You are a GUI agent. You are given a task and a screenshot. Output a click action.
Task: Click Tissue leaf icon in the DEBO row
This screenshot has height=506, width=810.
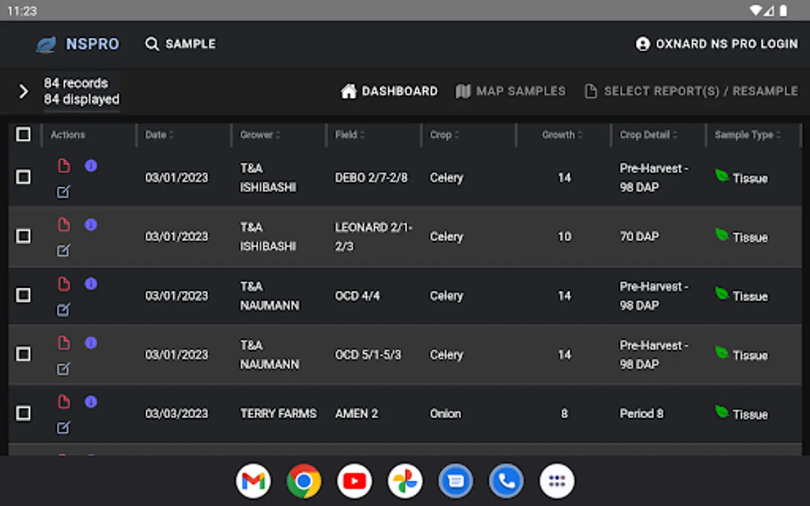tap(721, 175)
